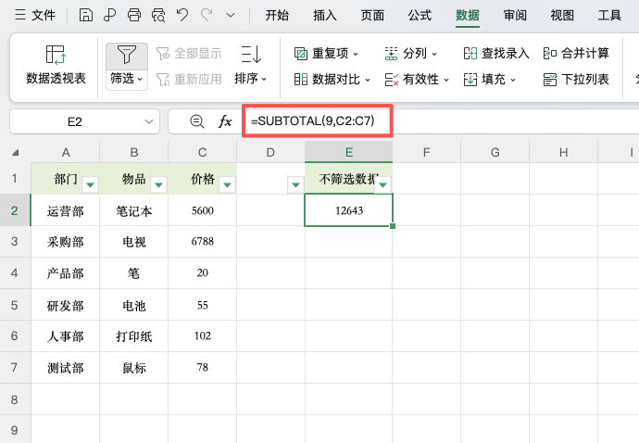
Task: Select the cell containing 采购部
Action: pyautogui.click(x=66, y=242)
